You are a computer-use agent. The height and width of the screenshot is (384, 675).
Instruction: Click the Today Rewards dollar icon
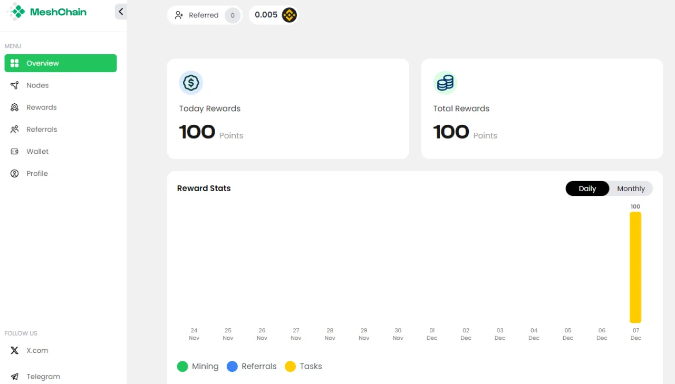(191, 83)
